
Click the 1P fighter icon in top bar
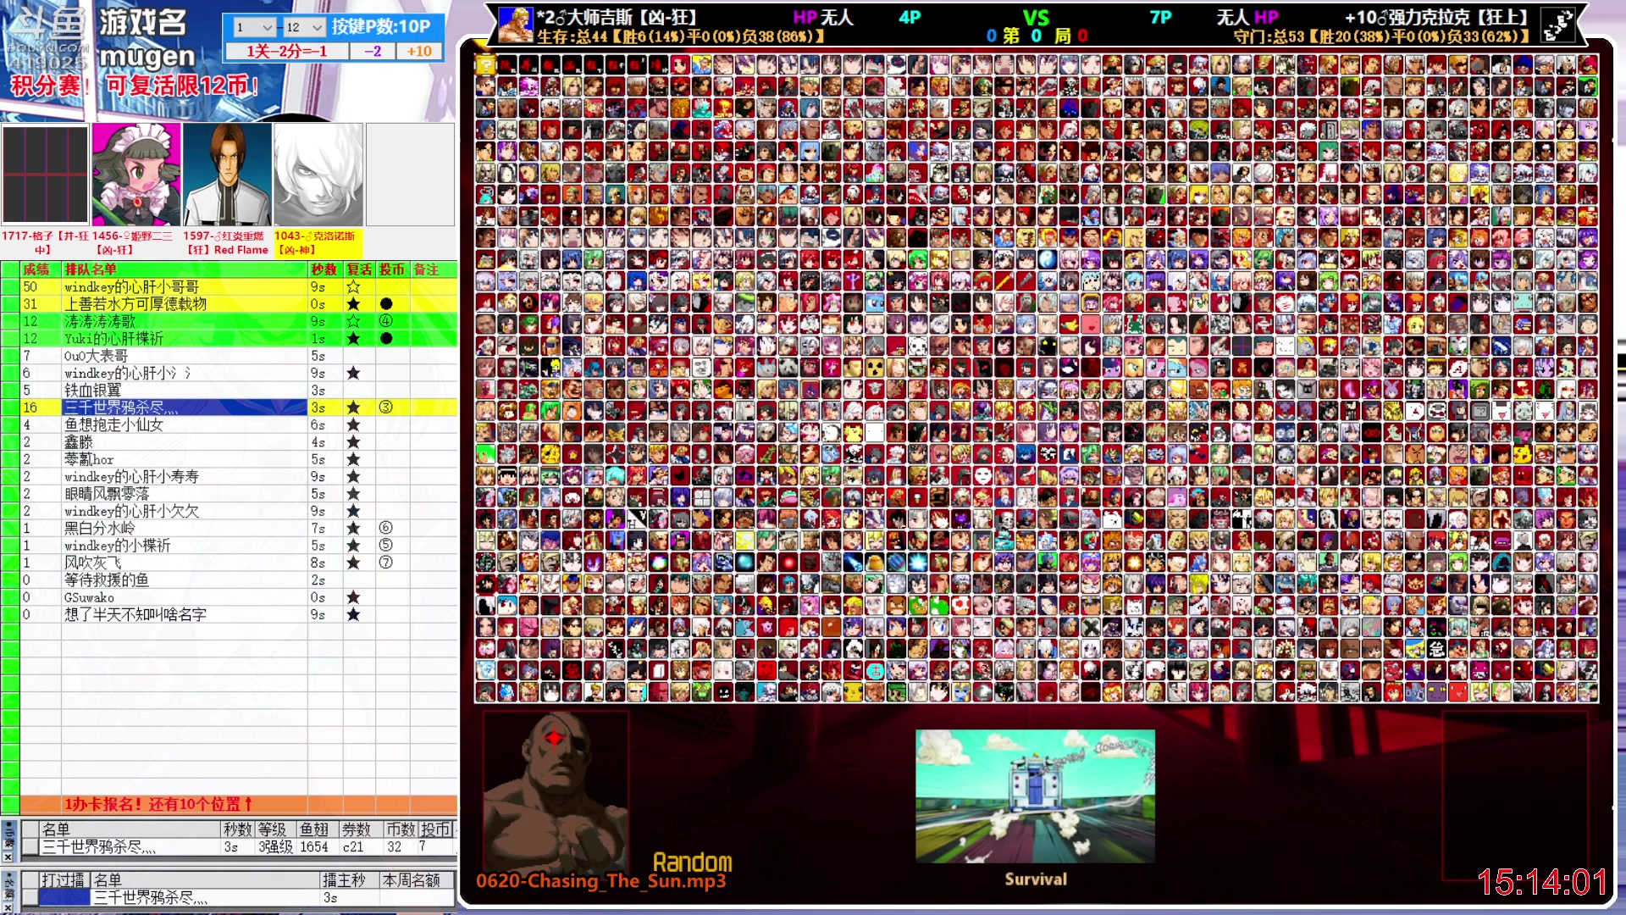coord(516,25)
